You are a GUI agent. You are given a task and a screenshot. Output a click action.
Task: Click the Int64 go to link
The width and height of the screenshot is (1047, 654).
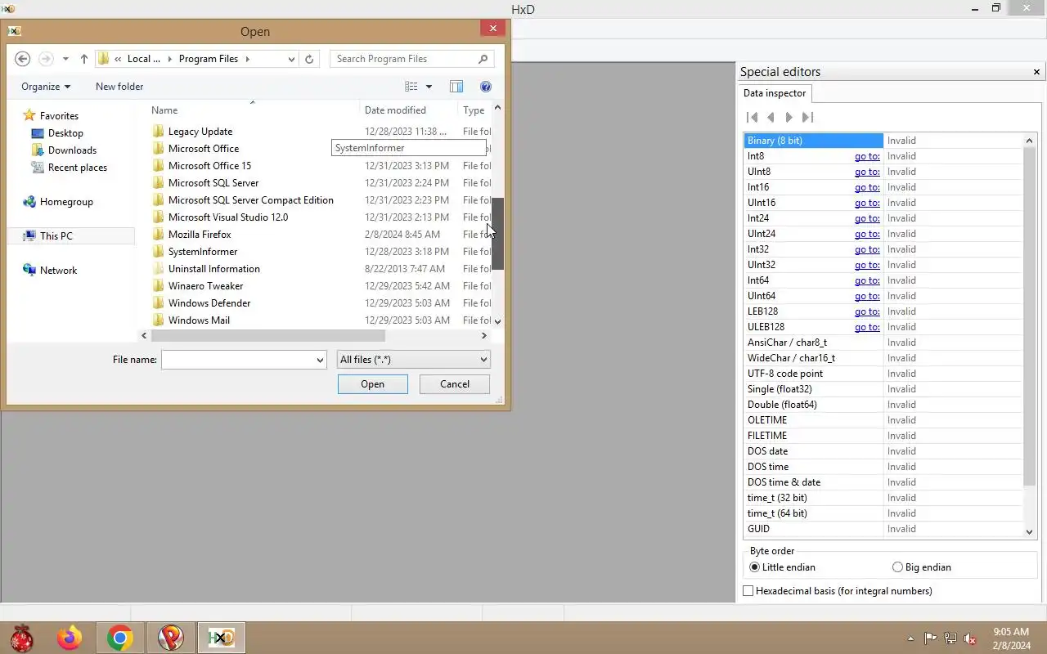coord(867,280)
